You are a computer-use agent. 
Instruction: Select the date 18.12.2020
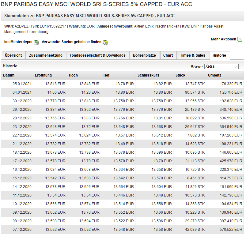pyautogui.click(x=22, y=152)
